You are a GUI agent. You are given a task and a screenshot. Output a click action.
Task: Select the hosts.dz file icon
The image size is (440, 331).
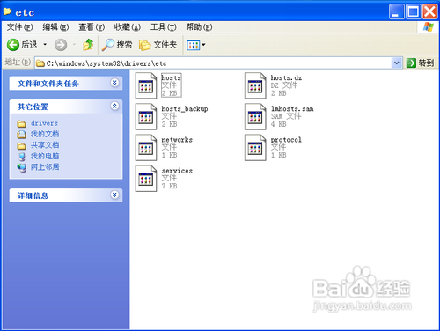255,85
